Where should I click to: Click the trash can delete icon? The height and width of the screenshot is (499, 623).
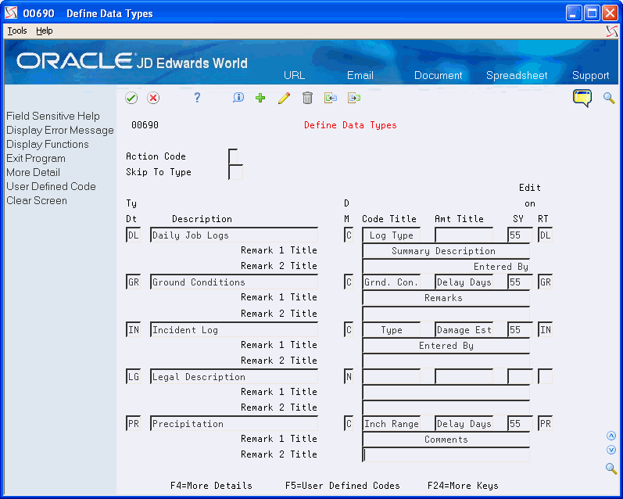point(307,98)
